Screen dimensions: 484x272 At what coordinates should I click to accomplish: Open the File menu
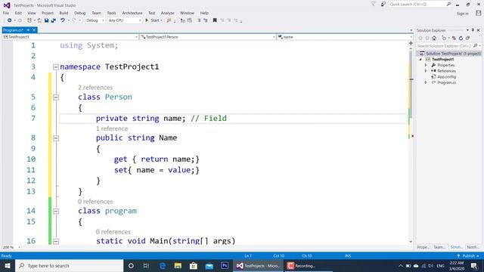(x=6, y=13)
